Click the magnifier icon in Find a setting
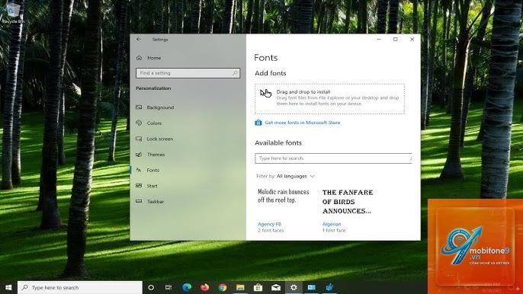This screenshot has width=523, height=294. point(235,73)
